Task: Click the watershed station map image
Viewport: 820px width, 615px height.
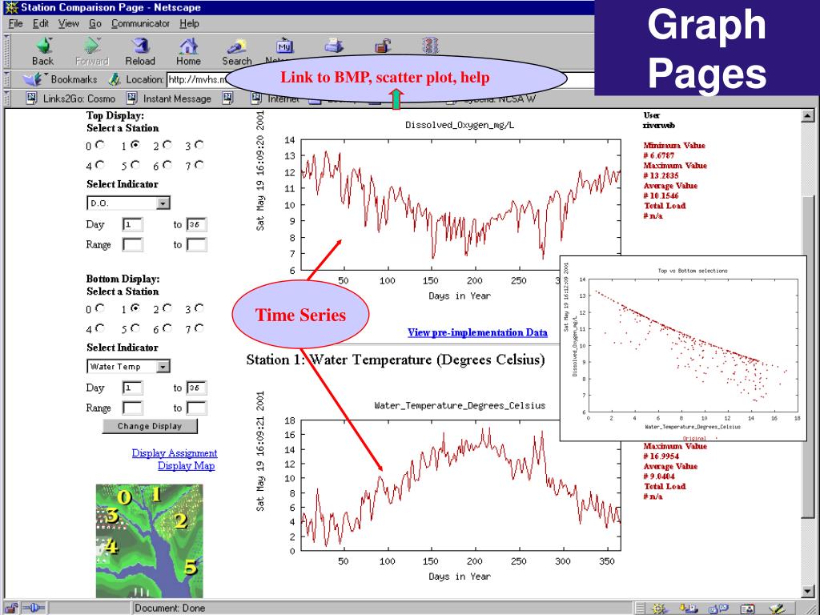Action: point(149,541)
